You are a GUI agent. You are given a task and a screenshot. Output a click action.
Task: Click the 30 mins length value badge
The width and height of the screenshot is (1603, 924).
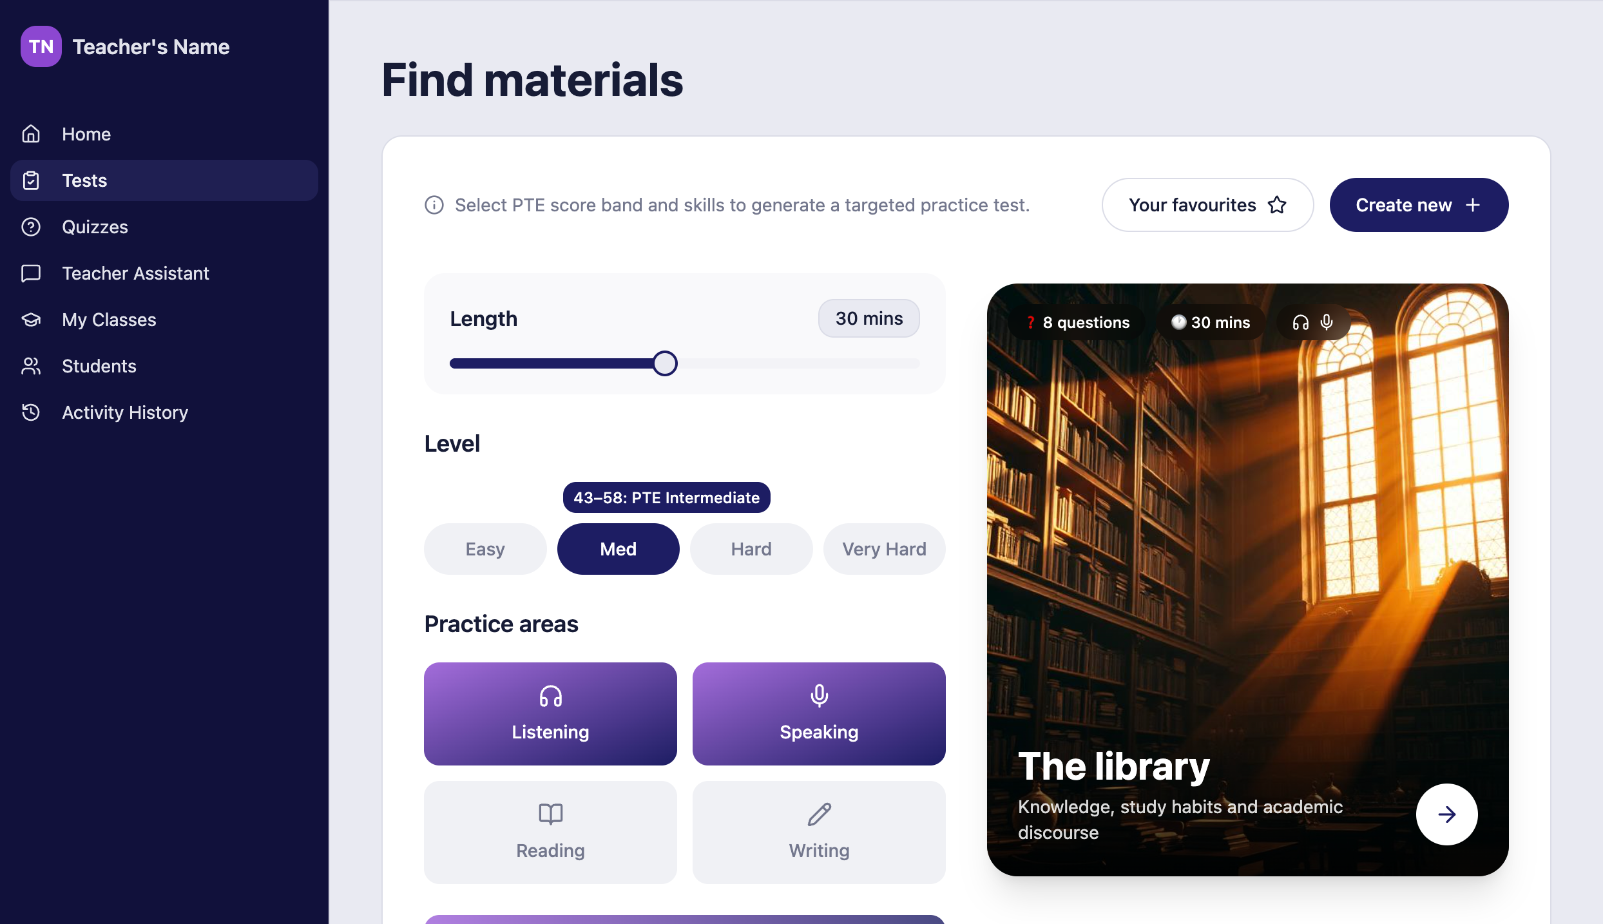869,318
